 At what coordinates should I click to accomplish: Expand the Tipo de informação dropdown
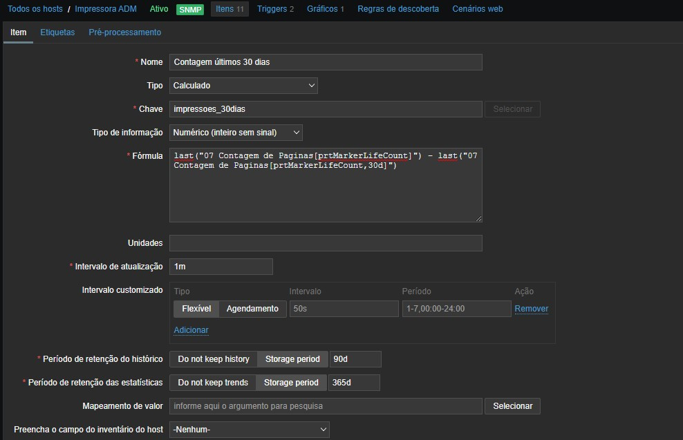pos(236,133)
